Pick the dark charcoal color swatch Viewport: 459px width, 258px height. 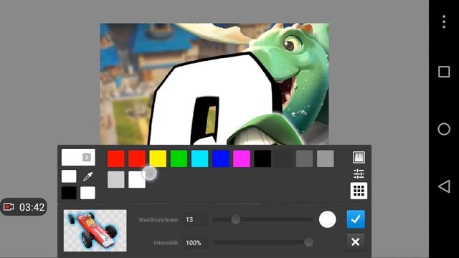pyautogui.click(x=283, y=159)
